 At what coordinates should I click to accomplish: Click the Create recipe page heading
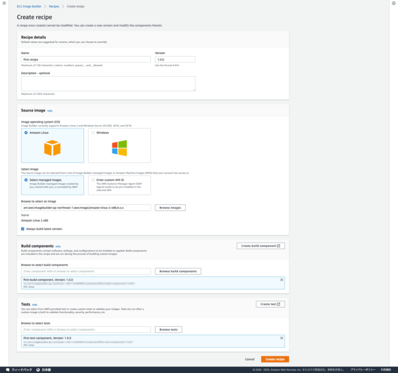click(35, 17)
